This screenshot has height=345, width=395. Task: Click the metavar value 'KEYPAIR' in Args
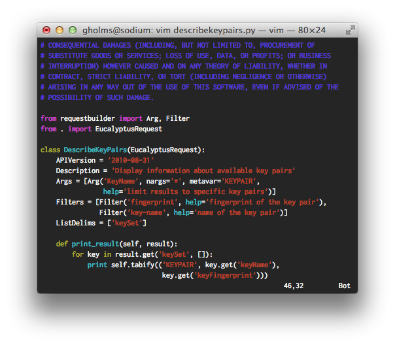[x=239, y=181]
